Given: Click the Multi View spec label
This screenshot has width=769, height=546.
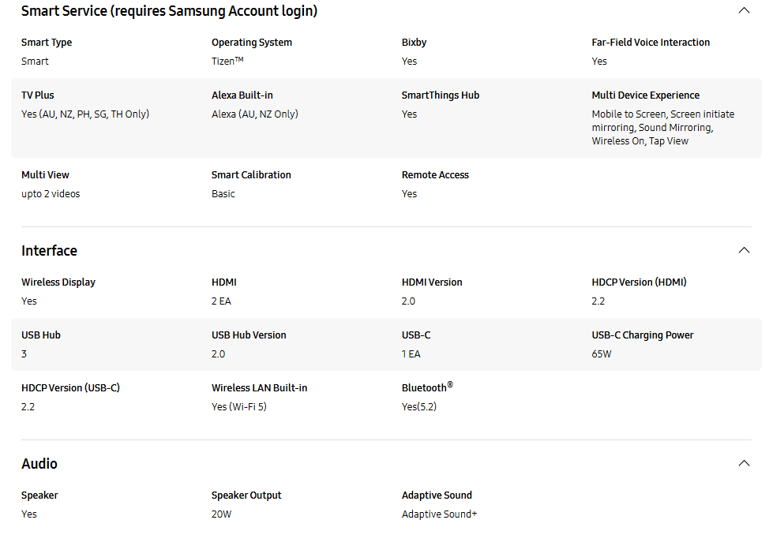Looking at the screenshot, I should pos(45,175).
